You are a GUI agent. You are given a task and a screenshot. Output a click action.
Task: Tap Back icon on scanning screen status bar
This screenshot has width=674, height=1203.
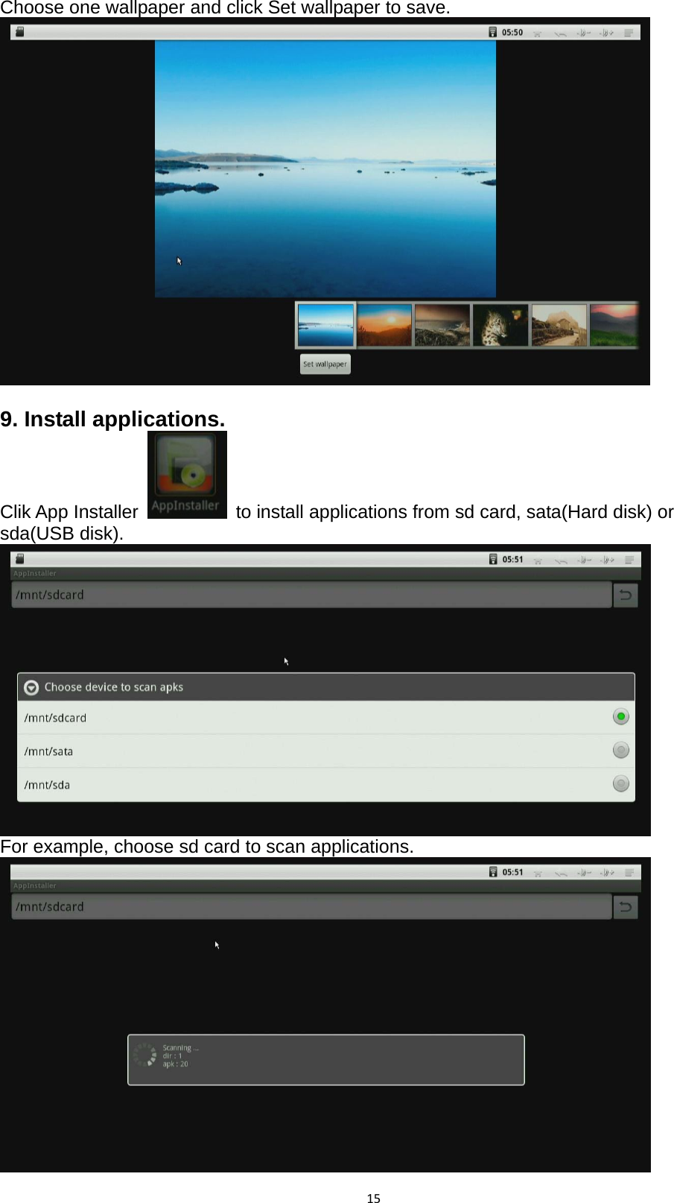pyautogui.click(x=560, y=874)
